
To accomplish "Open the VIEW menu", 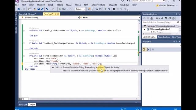I will click(x=31, y=5).
